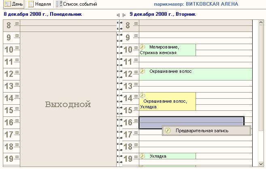Click small grid icon at hour 12 Monday

(17, 72)
